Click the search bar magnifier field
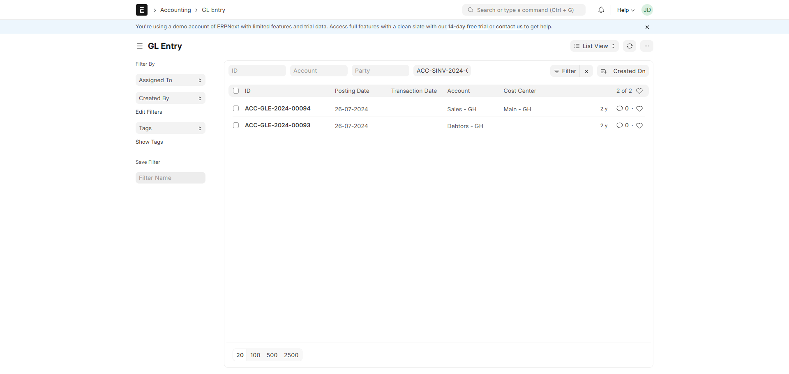 [x=524, y=10]
